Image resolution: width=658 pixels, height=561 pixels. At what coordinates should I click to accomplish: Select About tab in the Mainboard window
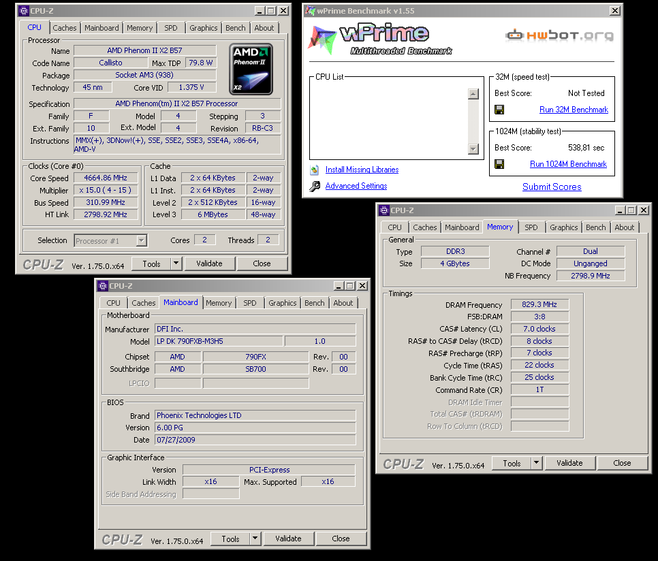point(343,303)
